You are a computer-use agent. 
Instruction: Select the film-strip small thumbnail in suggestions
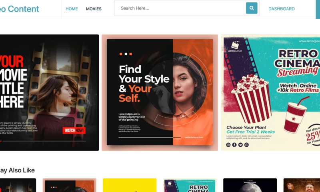click(18, 185)
